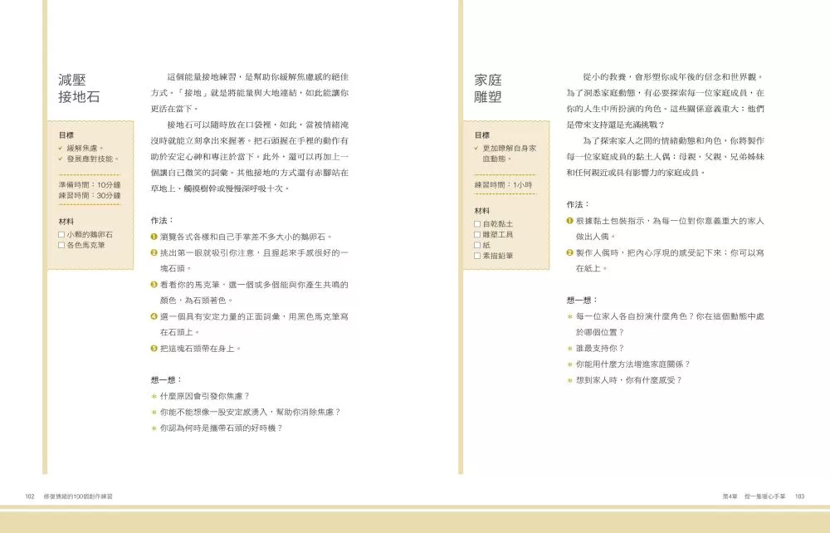Check the 小顆的鵝卵石 material box
This screenshot has height=533, width=830.
coord(60,235)
